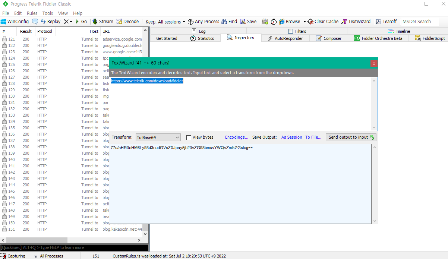Image resolution: width=448 pixels, height=259 pixels.
Task: Open the File menu
Action: (x=6, y=13)
